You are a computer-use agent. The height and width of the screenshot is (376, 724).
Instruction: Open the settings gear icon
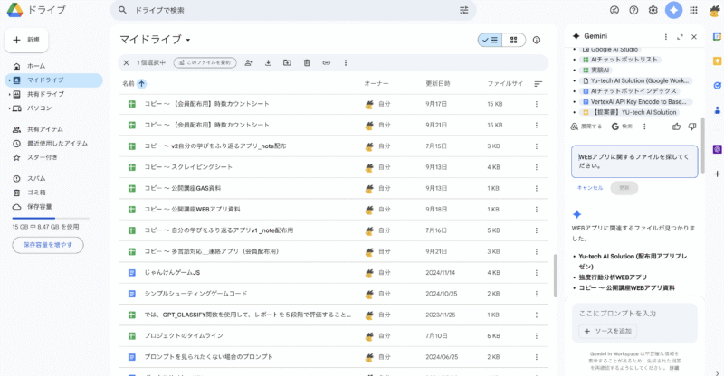pos(653,11)
